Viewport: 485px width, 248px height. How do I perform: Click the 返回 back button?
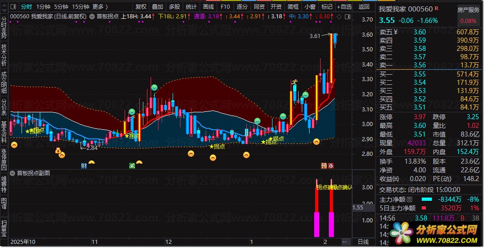click(364, 6)
